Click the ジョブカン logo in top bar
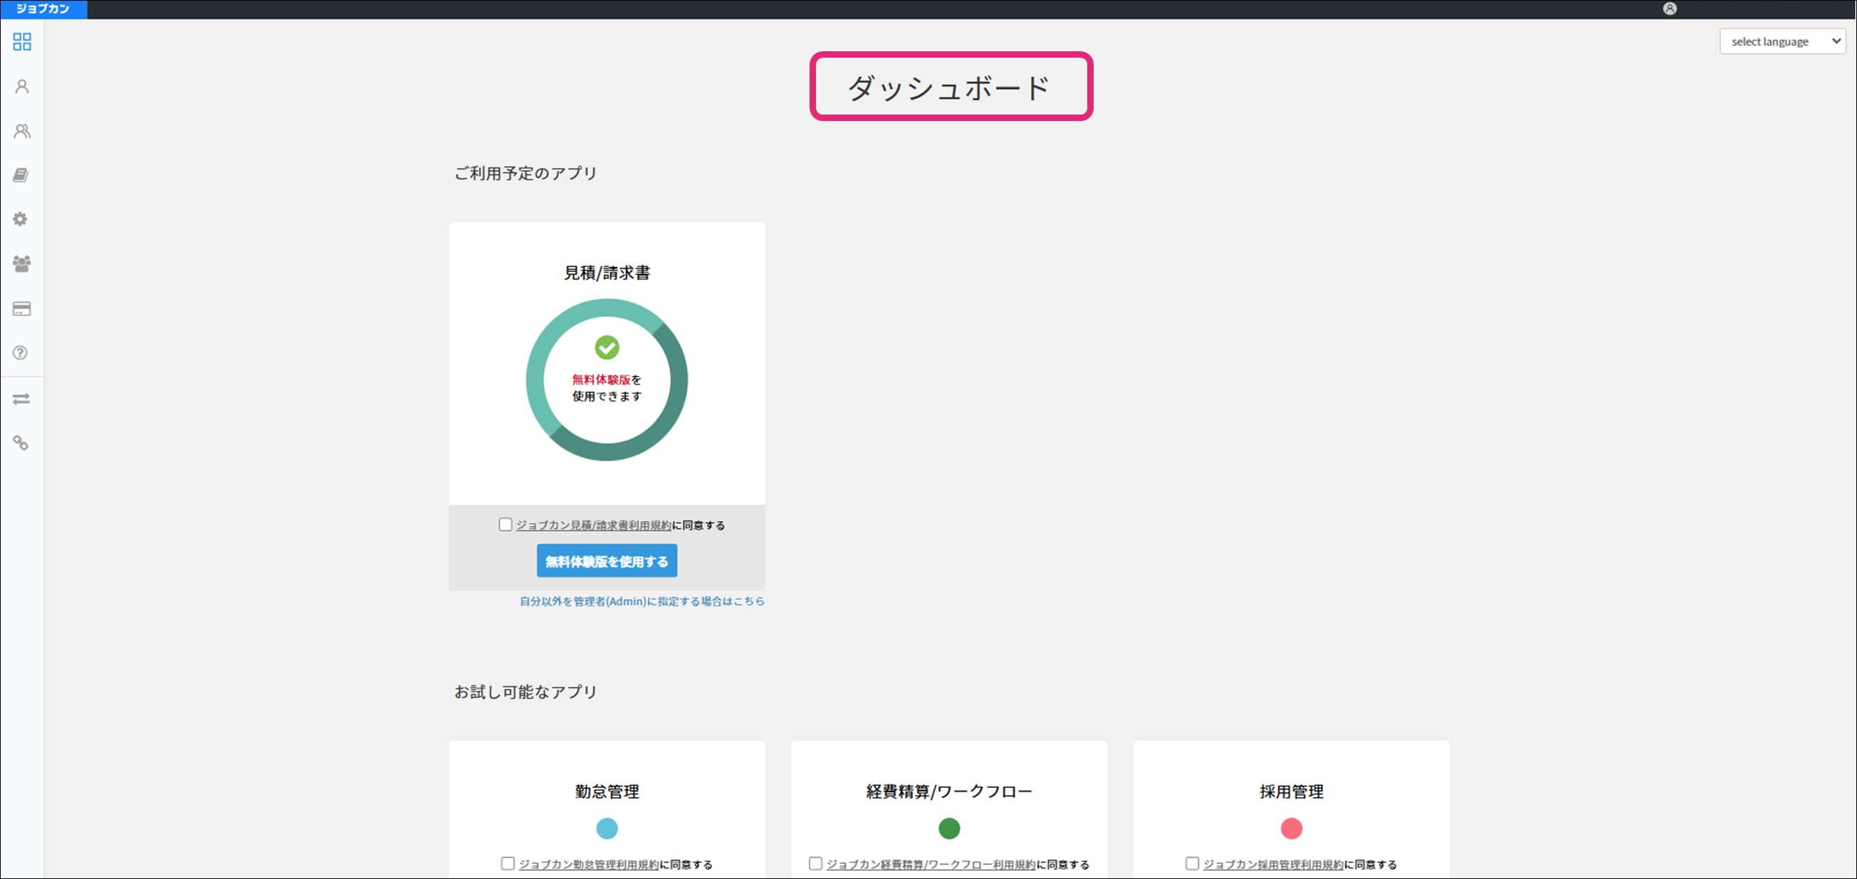This screenshot has width=1857, height=879. [x=43, y=9]
